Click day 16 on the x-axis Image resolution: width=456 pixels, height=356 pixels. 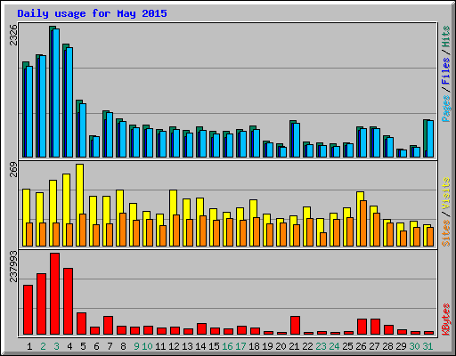227,346
